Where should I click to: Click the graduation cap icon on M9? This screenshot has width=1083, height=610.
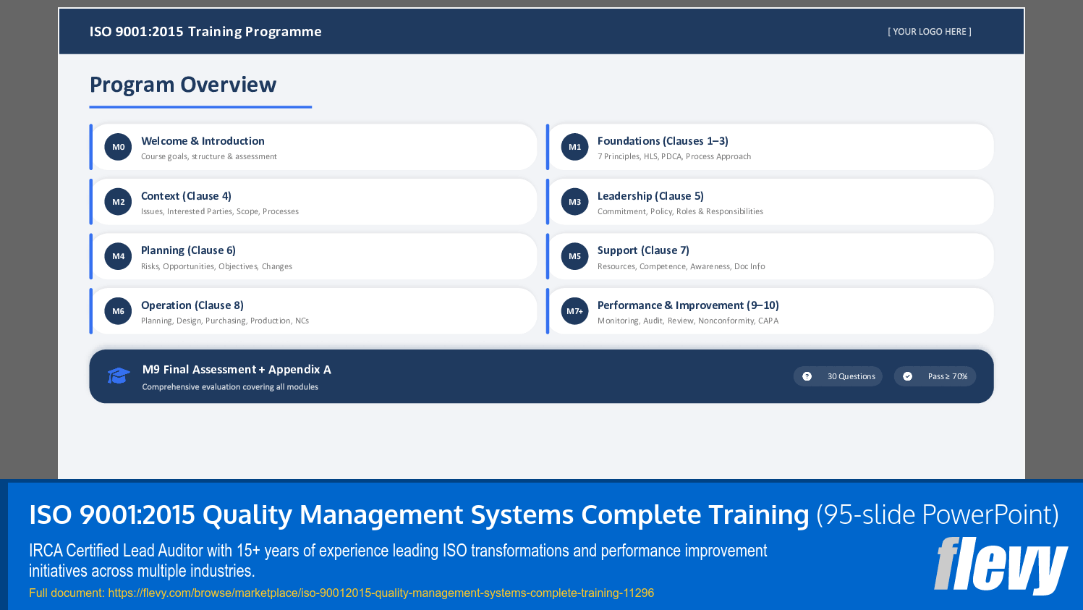(x=118, y=376)
